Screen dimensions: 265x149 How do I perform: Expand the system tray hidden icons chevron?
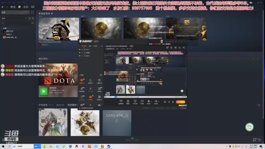pos(227,146)
